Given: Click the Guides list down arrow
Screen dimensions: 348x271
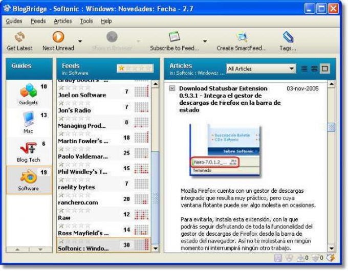Looking at the screenshot, I should (40, 250).
